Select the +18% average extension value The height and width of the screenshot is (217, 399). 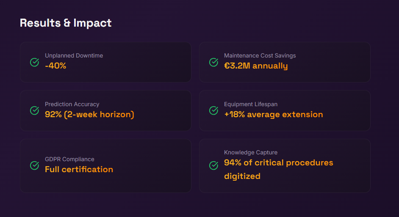click(x=273, y=114)
